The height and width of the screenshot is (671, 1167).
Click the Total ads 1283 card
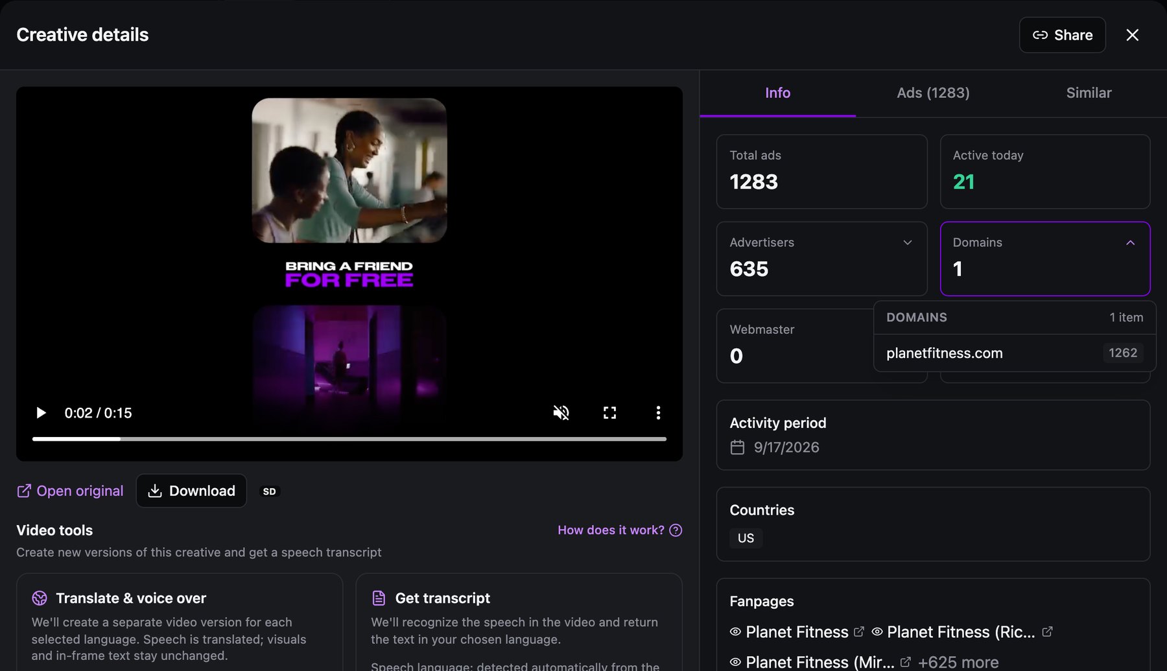click(821, 172)
